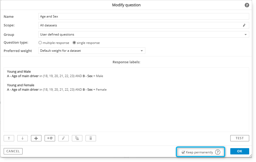
Task: Duplicate the selected label with copy icon
Action: point(77,138)
